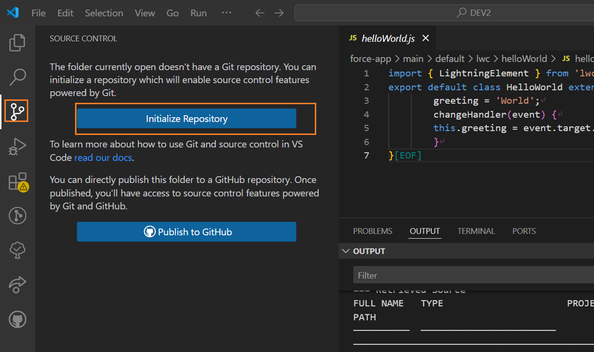Open the View menu

click(145, 13)
